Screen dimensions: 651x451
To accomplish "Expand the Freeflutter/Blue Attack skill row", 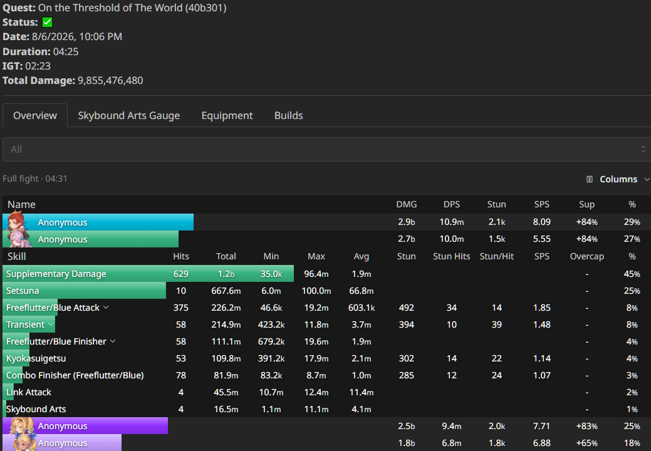I will (106, 308).
